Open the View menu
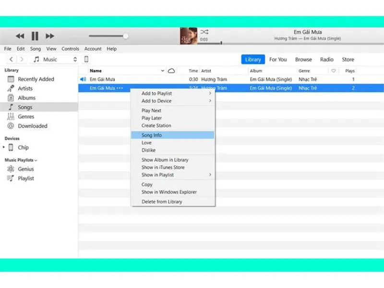 coord(51,49)
